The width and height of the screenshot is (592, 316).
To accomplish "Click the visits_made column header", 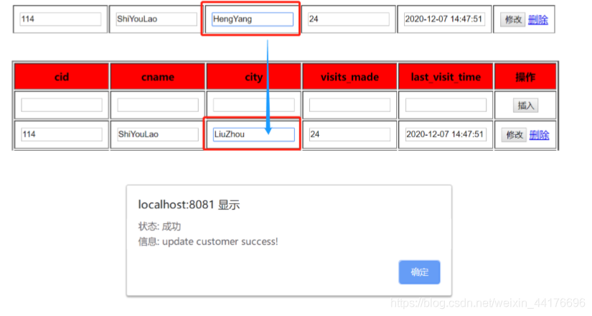I will click(349, 77).
